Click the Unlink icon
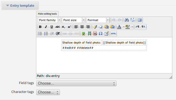Image resolution: width=176 pixels, height=100 pixels. point(71,34)
